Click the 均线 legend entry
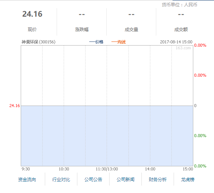 pyautogui.click(x=118, y=42)
